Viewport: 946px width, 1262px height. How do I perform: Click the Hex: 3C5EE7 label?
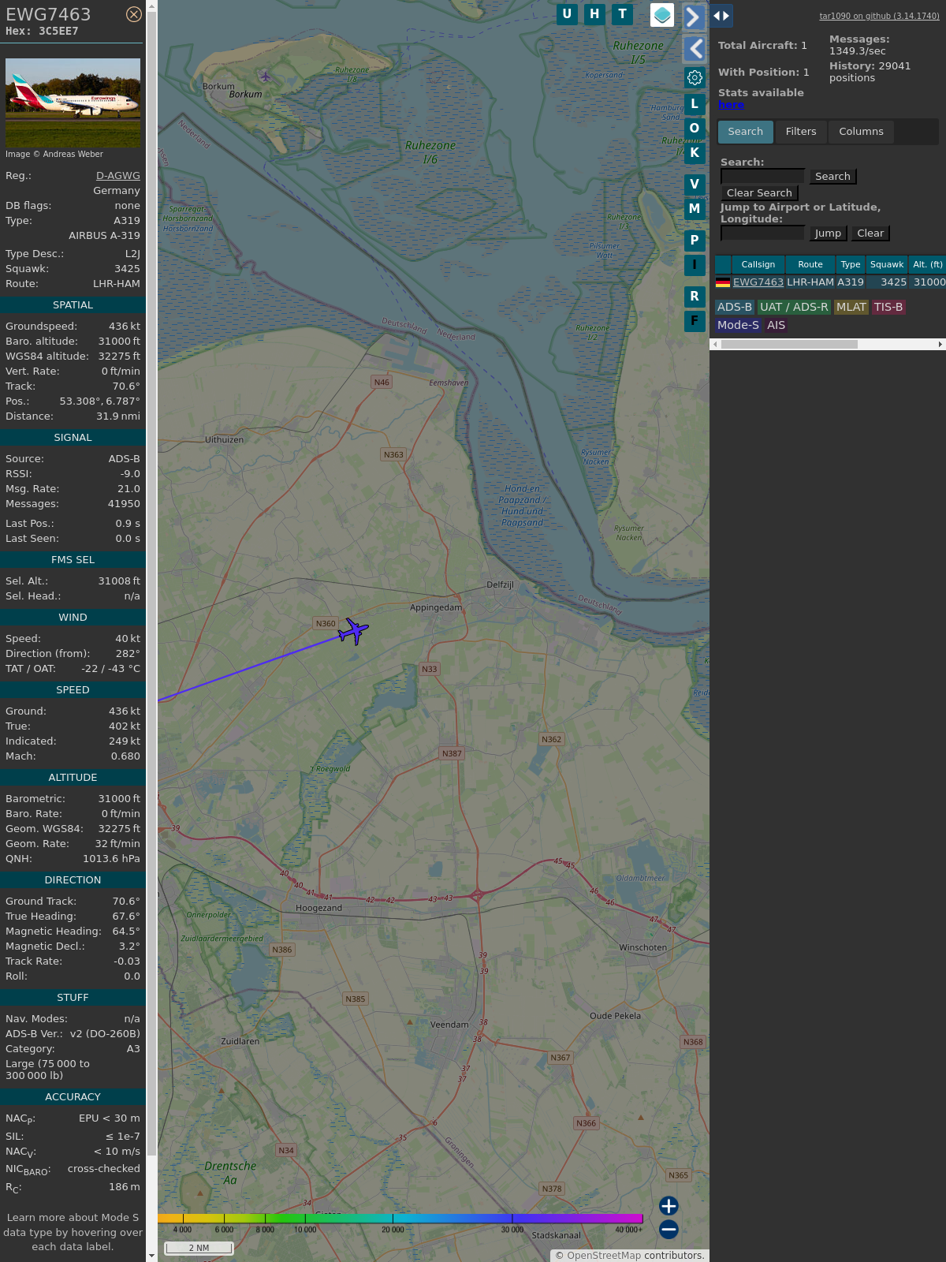pyautogui.click(x=42, y=32)
